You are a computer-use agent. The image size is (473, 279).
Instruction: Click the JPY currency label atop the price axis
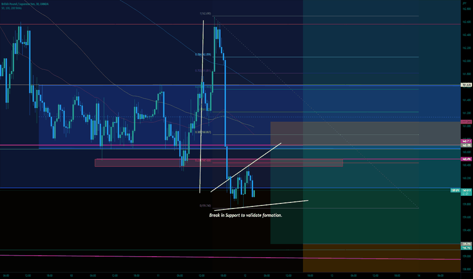(464, 4)
